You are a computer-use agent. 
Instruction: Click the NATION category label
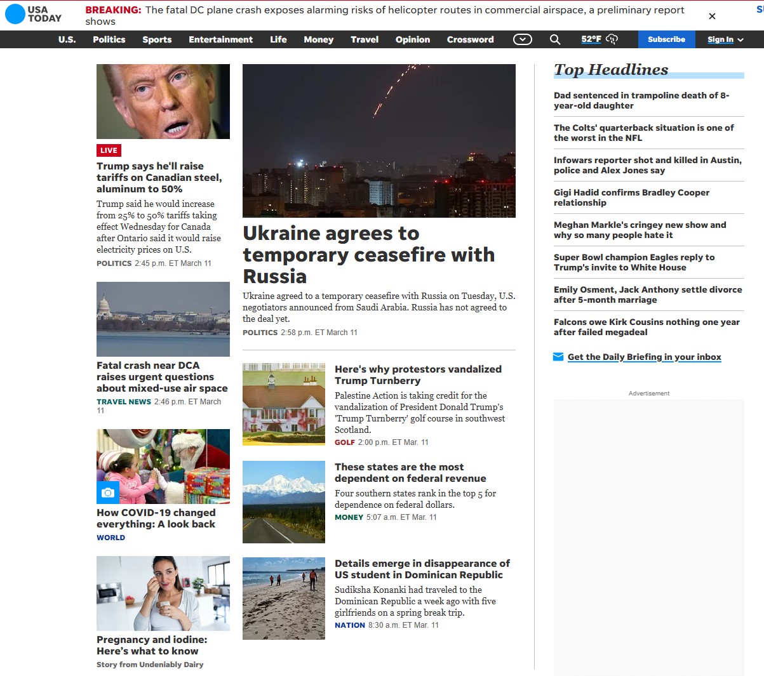click(350, 625)
